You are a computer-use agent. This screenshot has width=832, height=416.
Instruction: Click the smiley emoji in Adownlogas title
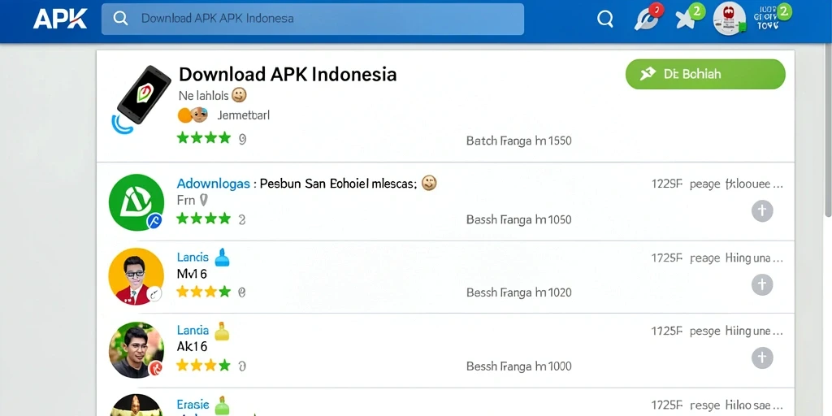click(429, 183)
